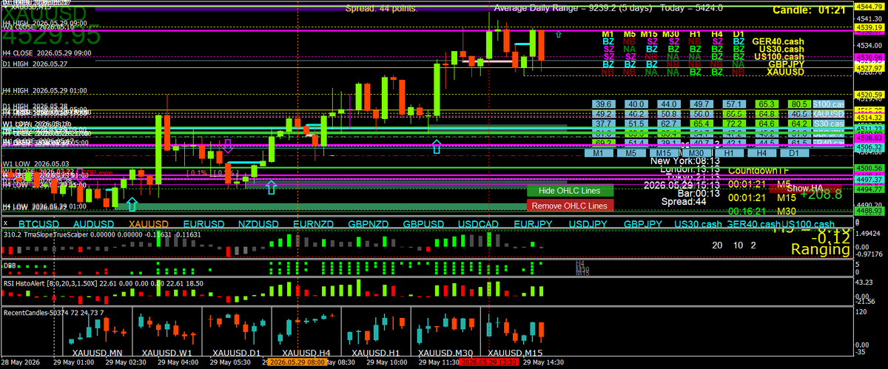
Task: Click the blue H1 timeframe button
Action: click(729, 152)
